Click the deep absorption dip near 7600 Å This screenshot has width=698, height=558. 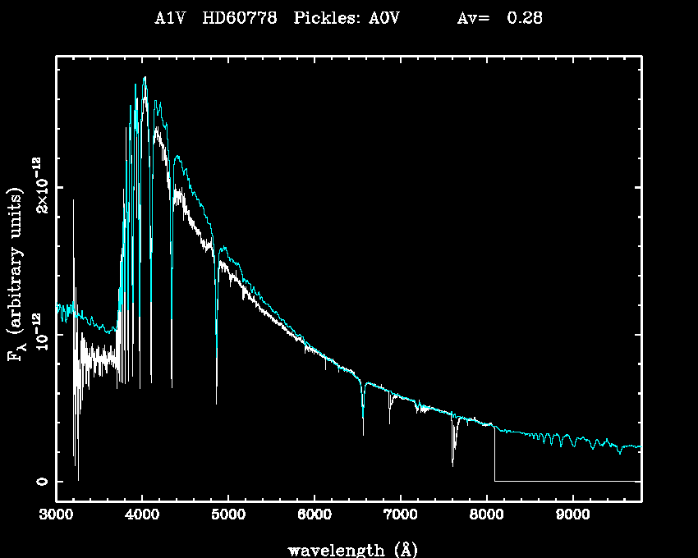point(453,460)
